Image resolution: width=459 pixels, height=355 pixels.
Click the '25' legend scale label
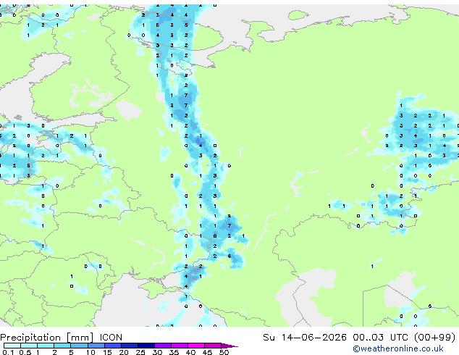[140, 352]
